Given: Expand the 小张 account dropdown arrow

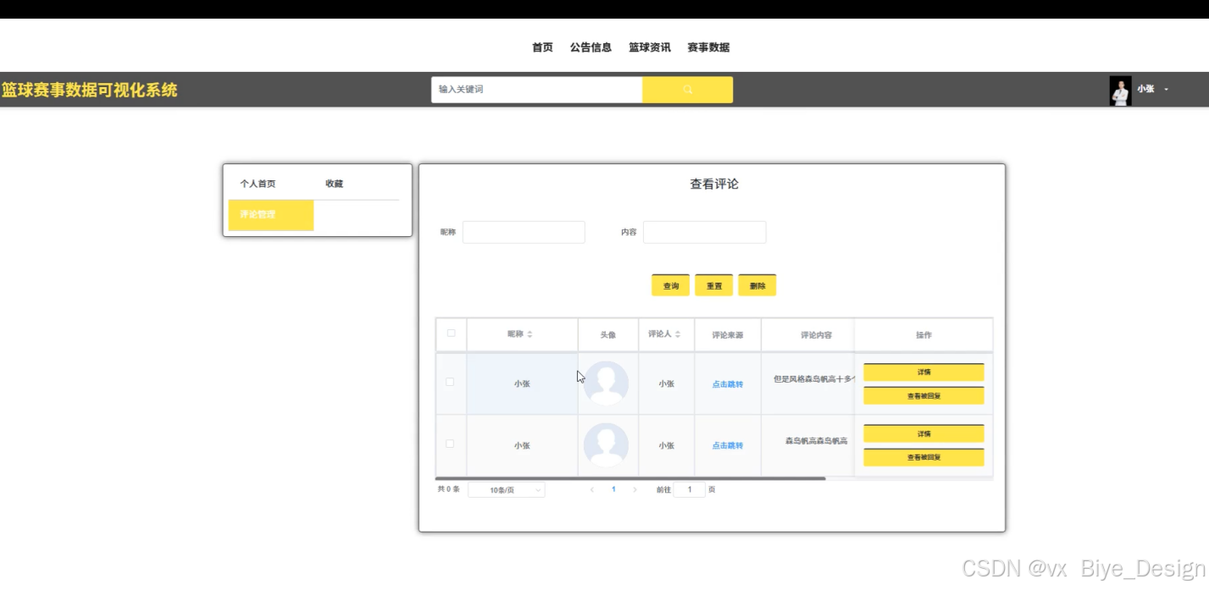Looking at the screenshot, I should [x=1167, y=90].
